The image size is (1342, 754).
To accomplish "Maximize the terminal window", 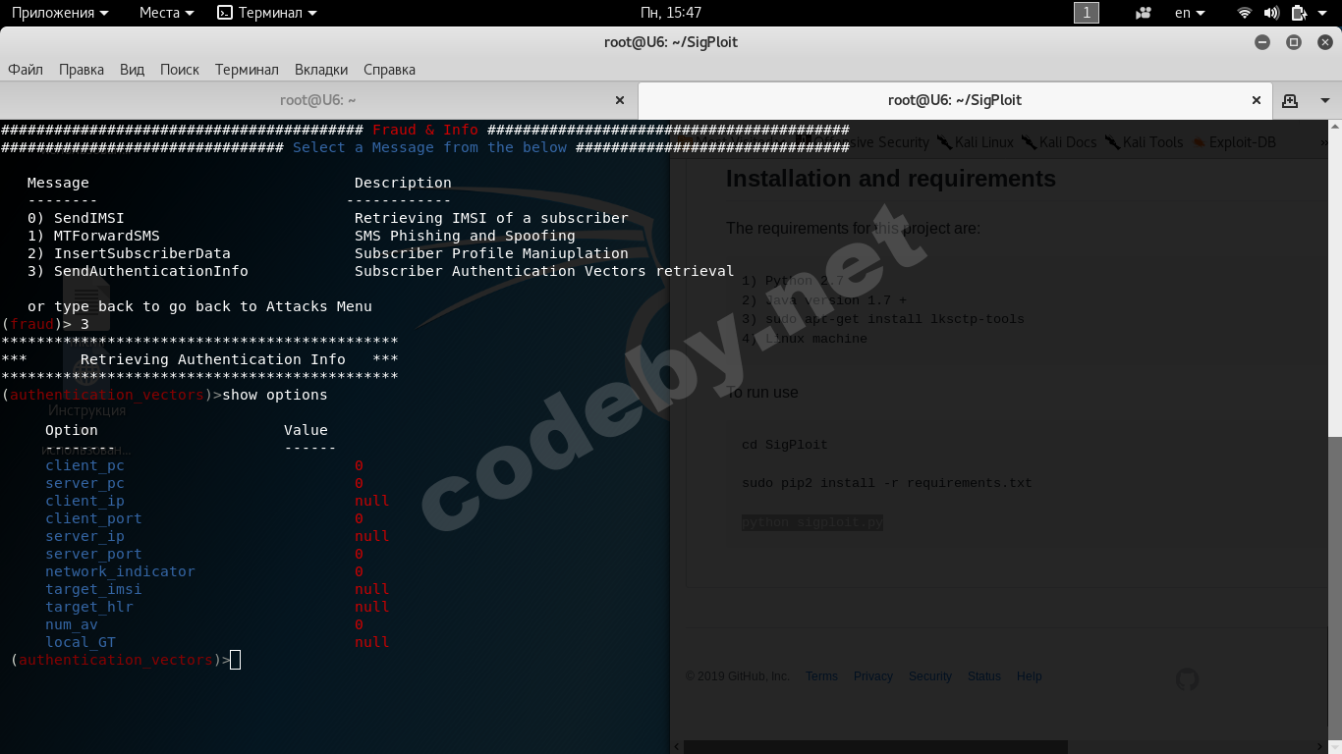I will (1294, 42).
